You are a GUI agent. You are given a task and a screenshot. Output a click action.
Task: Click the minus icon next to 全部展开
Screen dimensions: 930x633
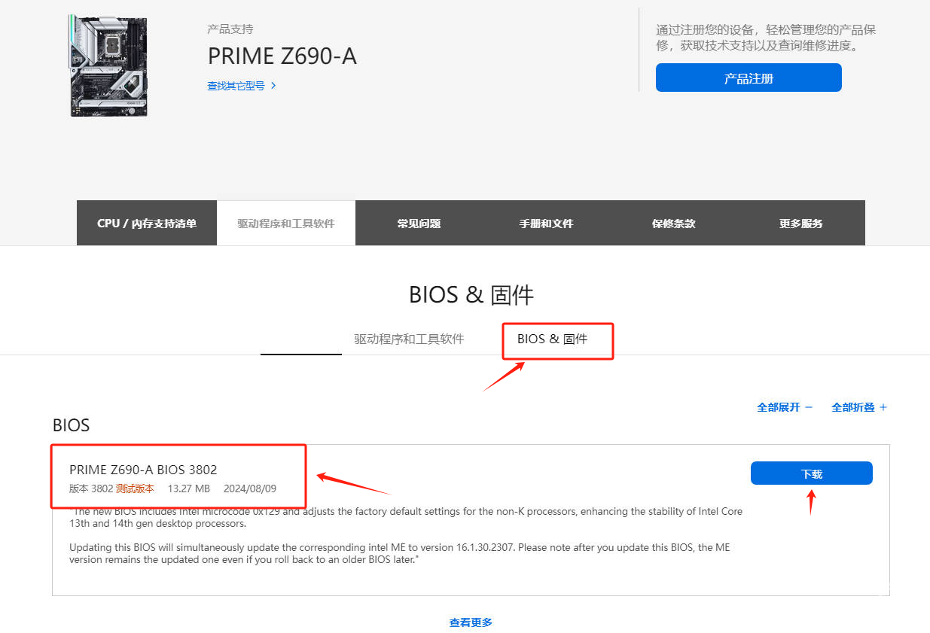click(809, 407)
